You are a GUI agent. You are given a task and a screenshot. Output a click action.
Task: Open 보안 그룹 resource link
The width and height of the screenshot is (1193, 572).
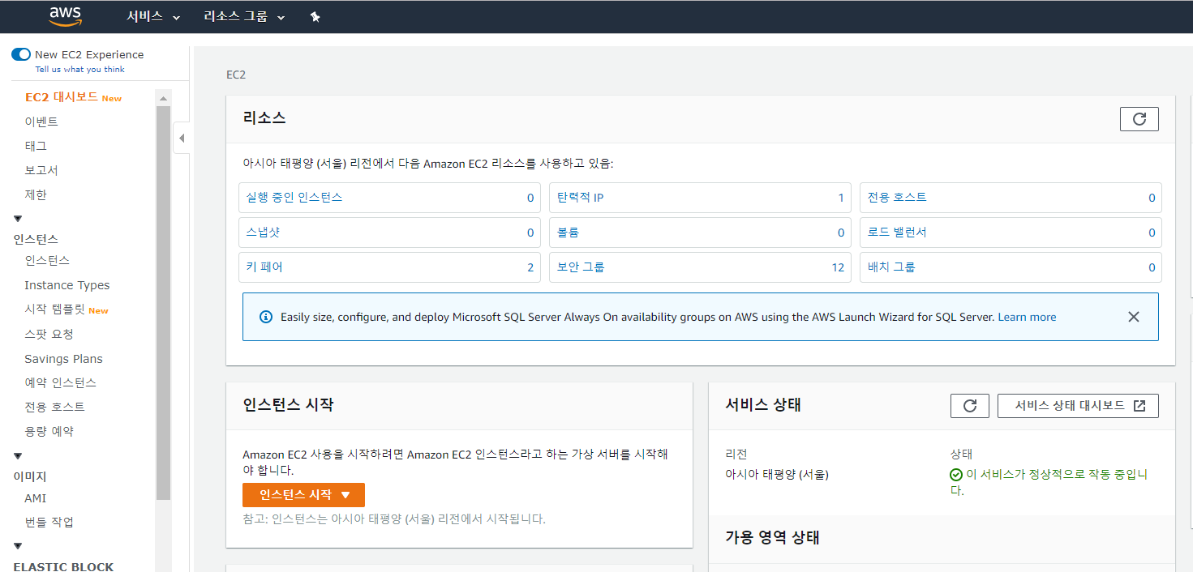pyautogui.click(x=581, y=267)
